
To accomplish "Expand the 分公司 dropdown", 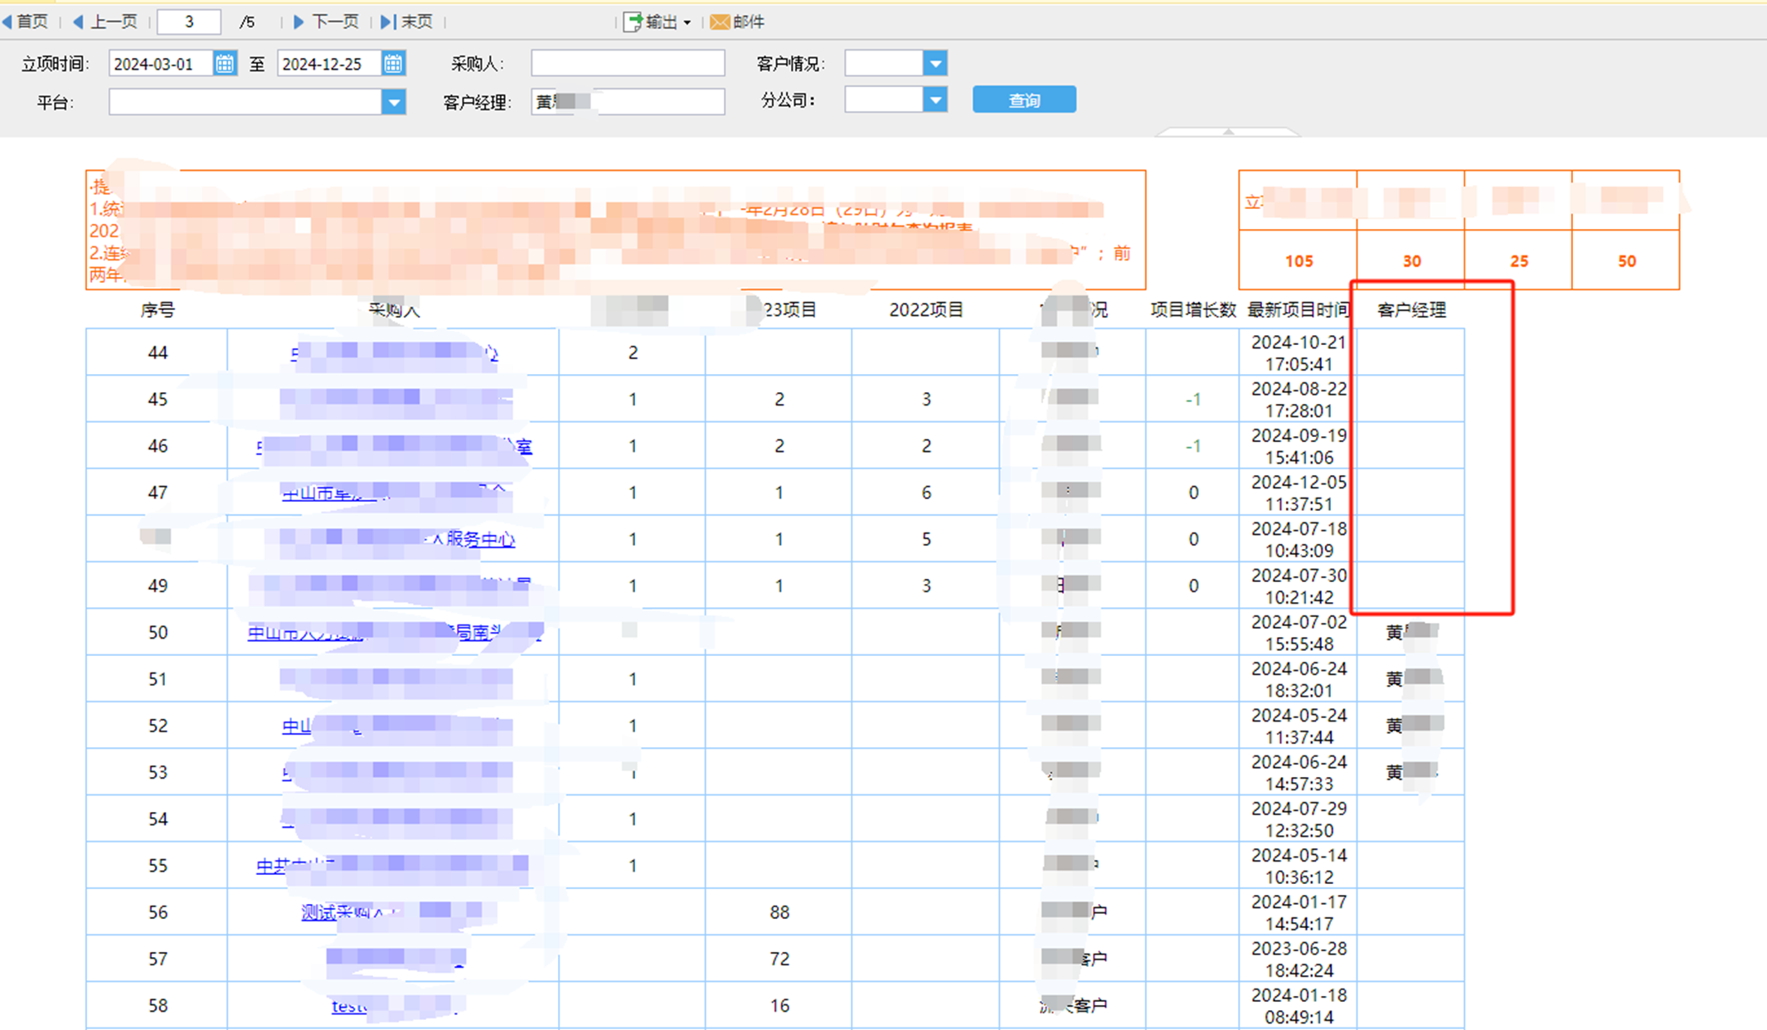I will pos(935,100).
